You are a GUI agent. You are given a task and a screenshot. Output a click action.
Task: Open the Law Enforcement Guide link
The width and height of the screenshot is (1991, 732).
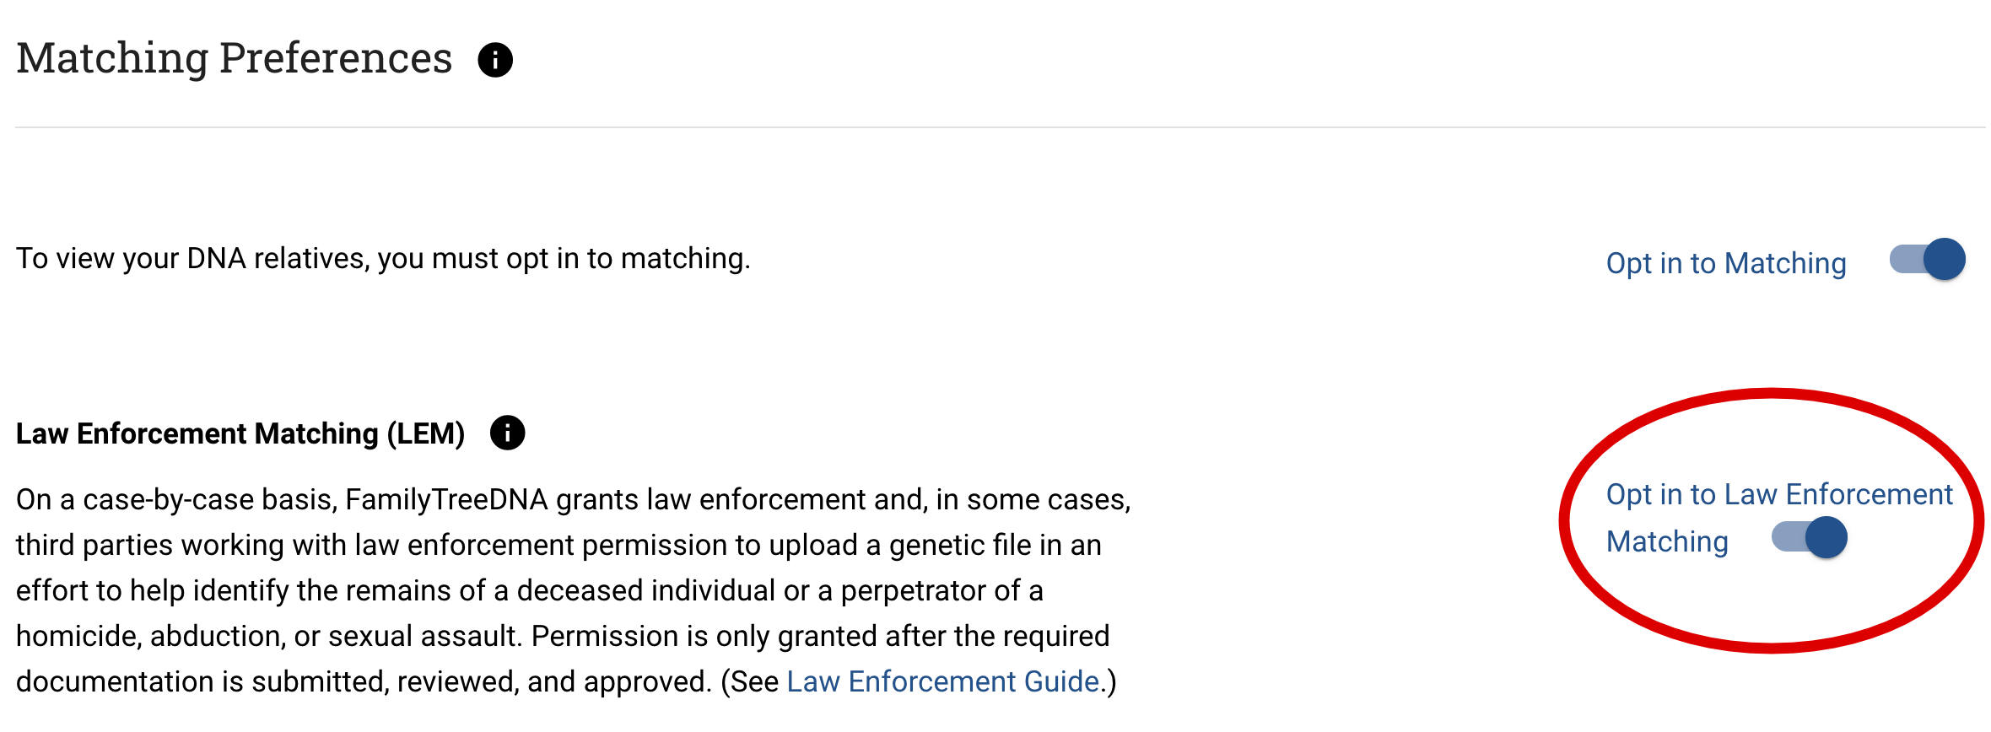pos(942,681)
